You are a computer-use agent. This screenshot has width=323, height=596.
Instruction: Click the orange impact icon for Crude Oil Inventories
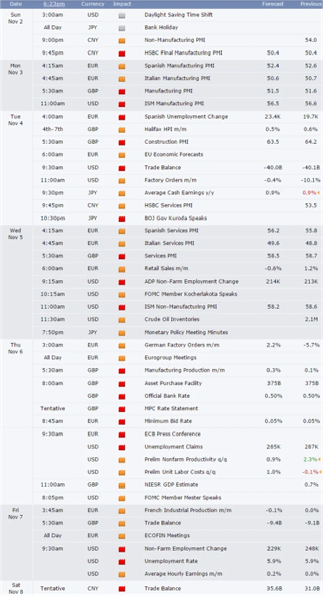tap(121, 319)
